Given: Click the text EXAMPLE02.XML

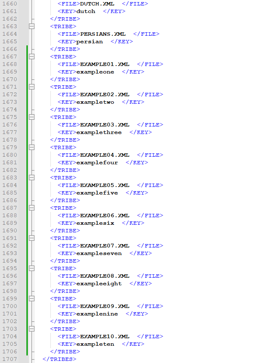Looking at the screenshot, I should pos(105,95).
